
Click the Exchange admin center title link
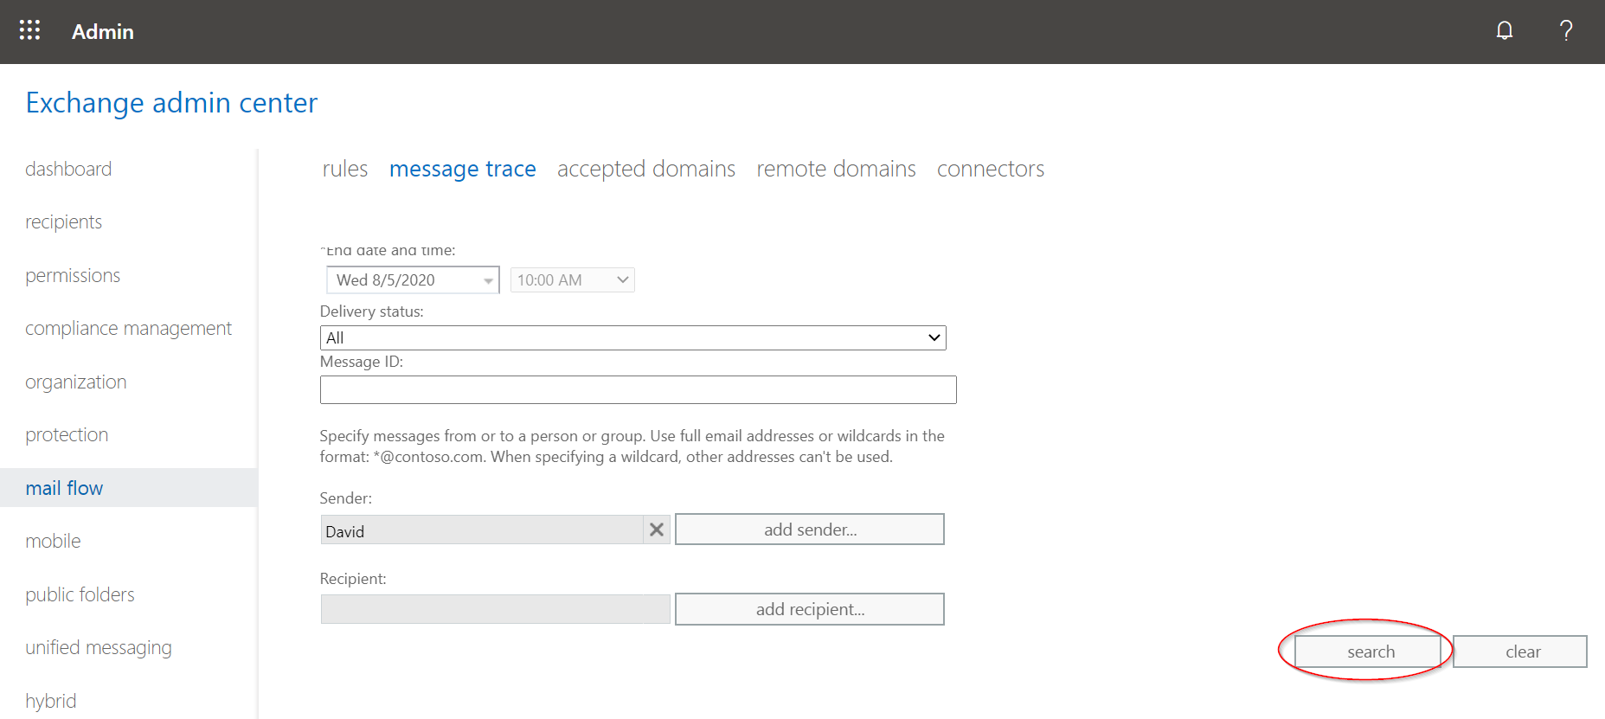pos(171,103)
